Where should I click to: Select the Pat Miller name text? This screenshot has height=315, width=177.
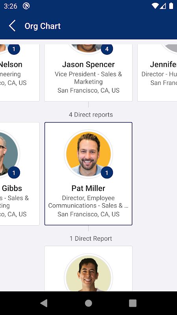tap(88, 188)
